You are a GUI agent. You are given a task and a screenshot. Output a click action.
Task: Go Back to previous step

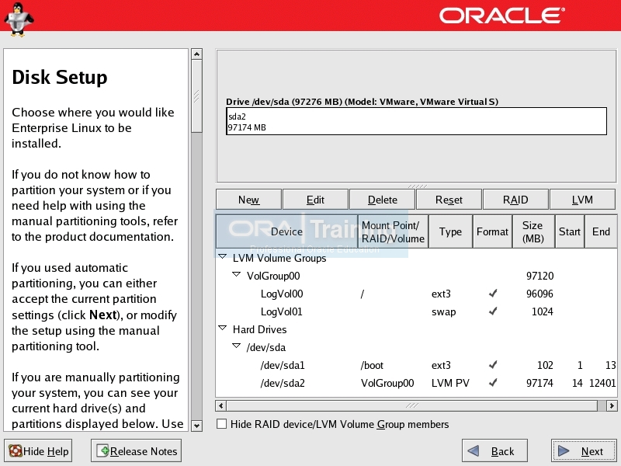tap(494, 451)
